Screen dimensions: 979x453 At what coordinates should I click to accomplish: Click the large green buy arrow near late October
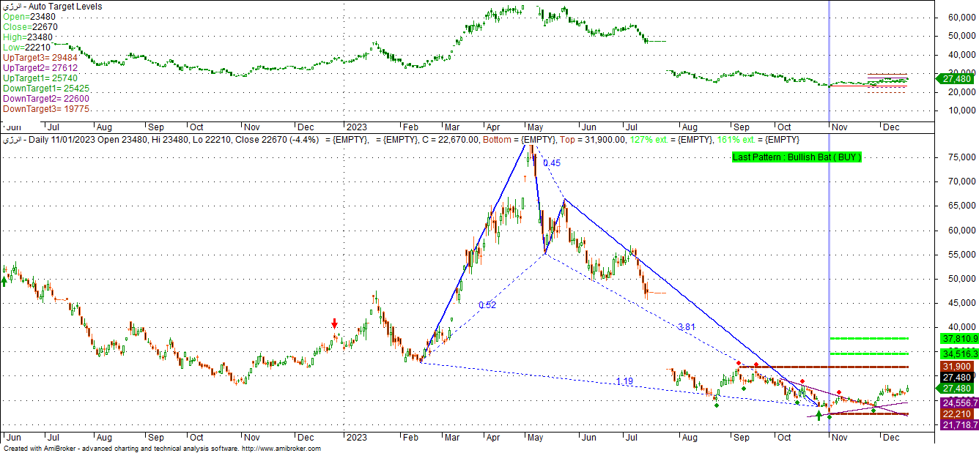point(819,416)
